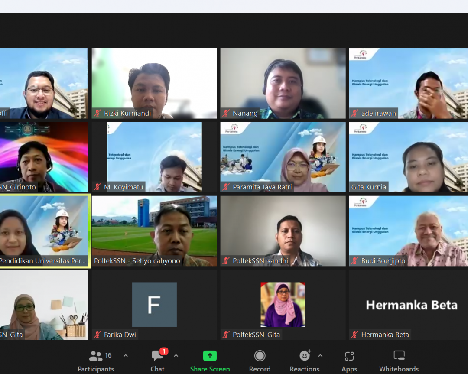Select Nanang's video tile

(x=283, y=82)
